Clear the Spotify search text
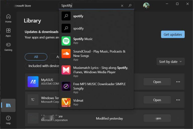Viewport: 193px width, 129px height. (122, 6)
